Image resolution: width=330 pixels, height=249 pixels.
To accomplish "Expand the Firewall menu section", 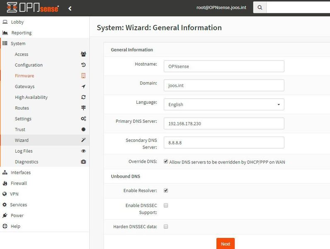I will [x=19, y=183].
